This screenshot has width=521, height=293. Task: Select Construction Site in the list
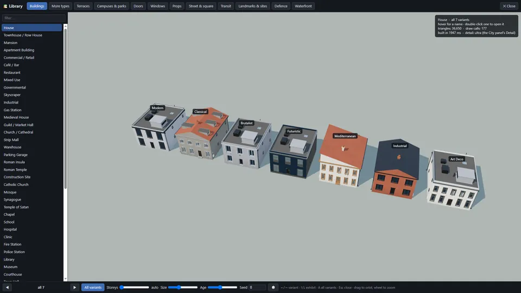[x=32, y=177]
